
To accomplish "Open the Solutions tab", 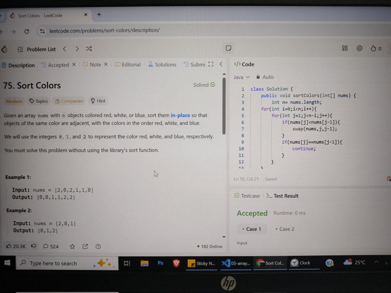I will pos(162,64).
